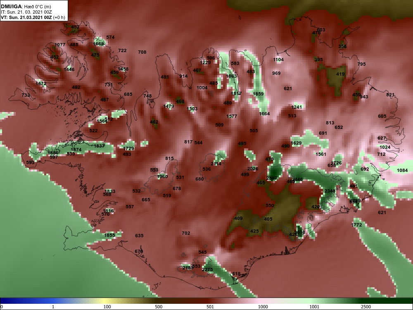Click the 1472 map value
This screenshot has height=310, width=413.
41,83
